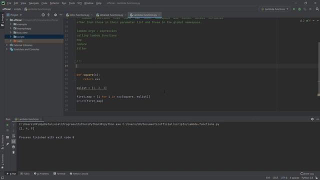Image resolution: width=320 pixels, height=180 pixels.
Task: Open the Python Console
Action: (x=79, y=173)
